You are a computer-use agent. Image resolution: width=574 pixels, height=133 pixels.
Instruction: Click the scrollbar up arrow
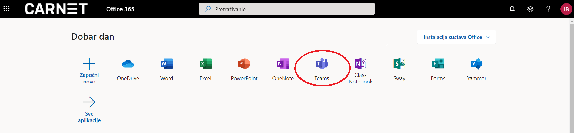pyautogui.click(x=572, y=21)
